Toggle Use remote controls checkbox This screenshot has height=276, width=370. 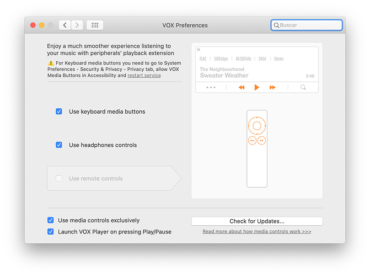[x=59, y=178]
